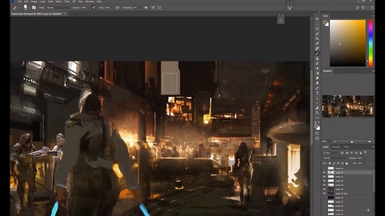Toggle pressure for opacity button
Screen dimensions: 385x216
click(94, 8)
